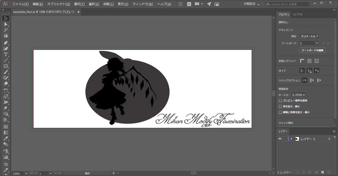Select the Mesh tool
This screenshot has width=338, height=176.
coord(6,127)
